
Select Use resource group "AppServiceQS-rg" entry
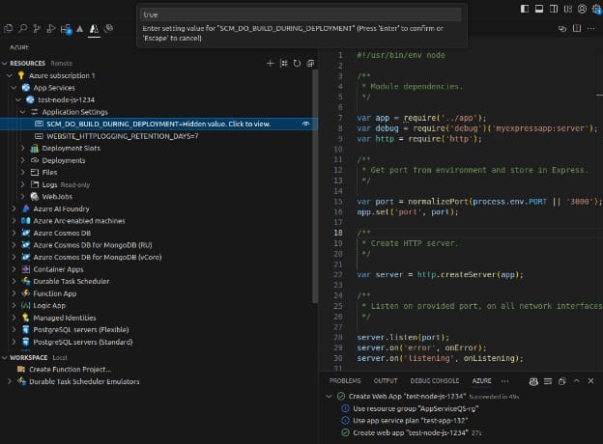416,408
